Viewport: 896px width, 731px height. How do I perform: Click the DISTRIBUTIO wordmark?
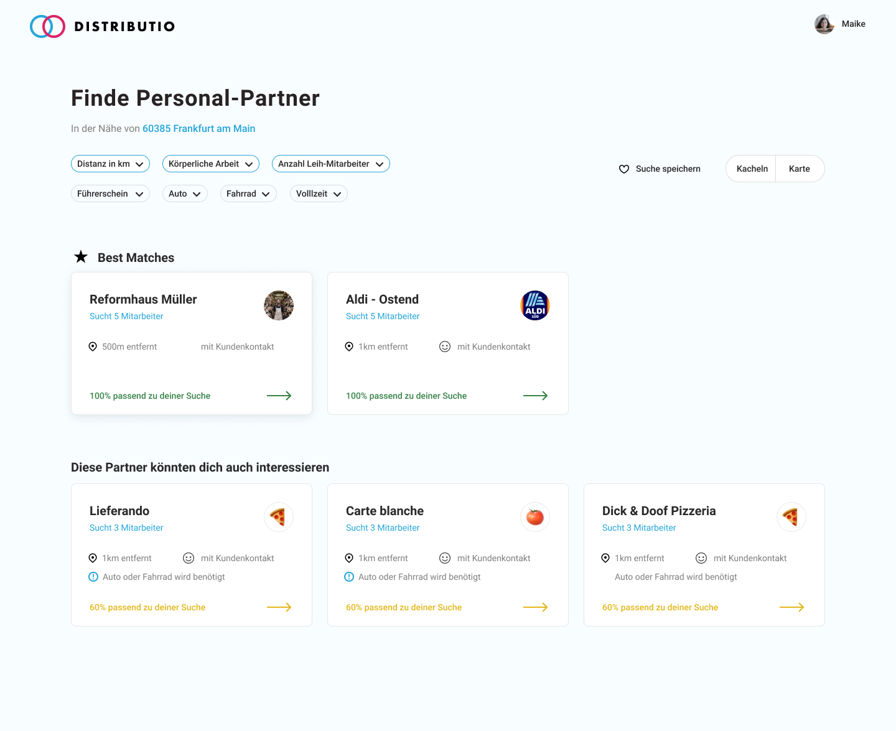[124, 26]
